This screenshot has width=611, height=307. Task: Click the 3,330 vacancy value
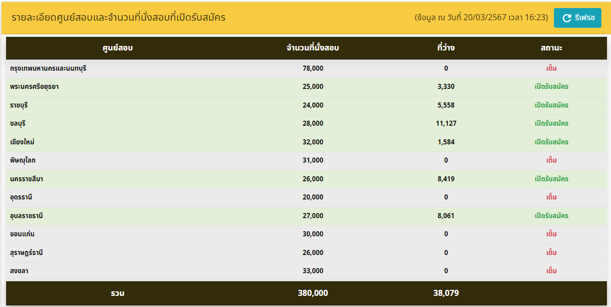click(x=446, y=86)
